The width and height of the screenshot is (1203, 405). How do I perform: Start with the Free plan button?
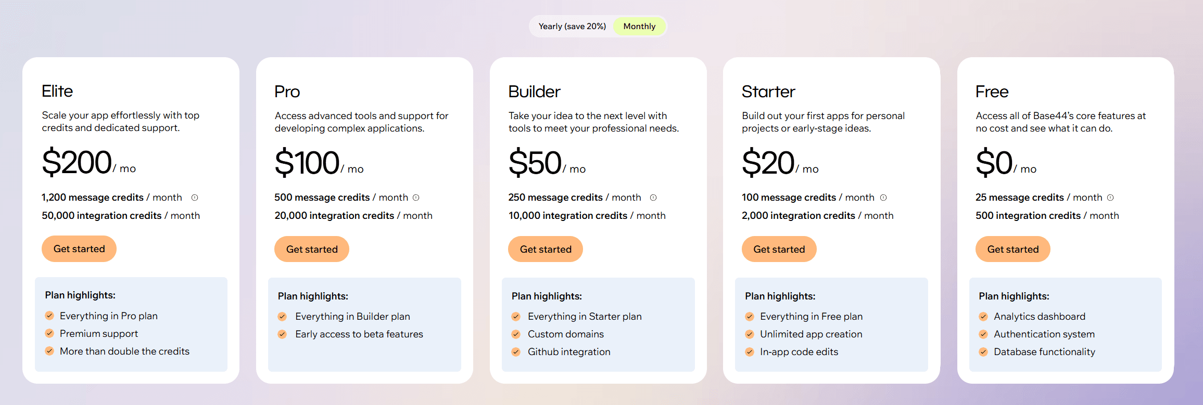[1012, 250]
